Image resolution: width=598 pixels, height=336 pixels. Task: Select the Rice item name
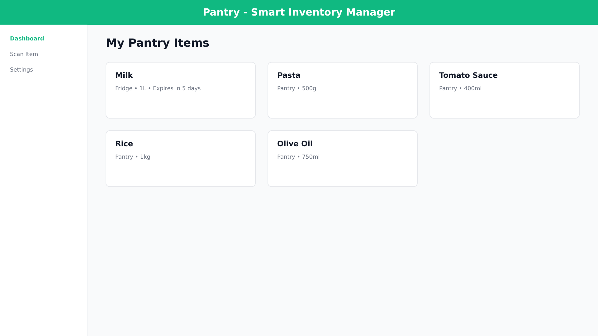(x=124, y=144)
